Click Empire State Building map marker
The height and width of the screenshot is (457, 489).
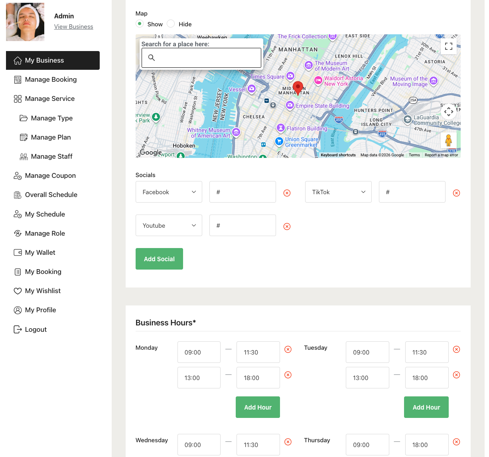pyautogui.click(x=290, y=105)
